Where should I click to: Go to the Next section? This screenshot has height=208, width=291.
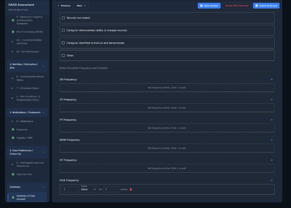(81, 6)
